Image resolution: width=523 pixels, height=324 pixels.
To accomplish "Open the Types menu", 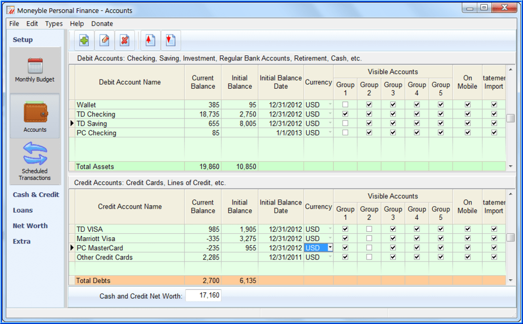I will click(x=54, y=24).
